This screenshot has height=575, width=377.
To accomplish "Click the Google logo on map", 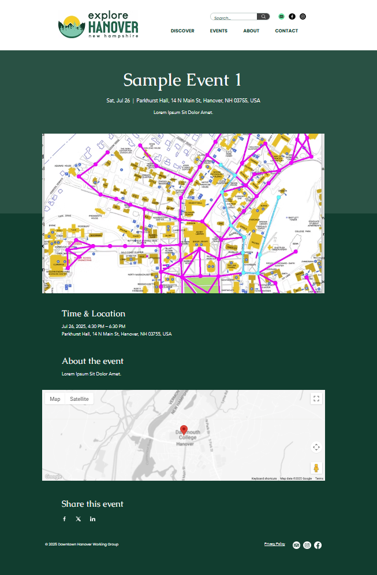I will click(53, 477).
